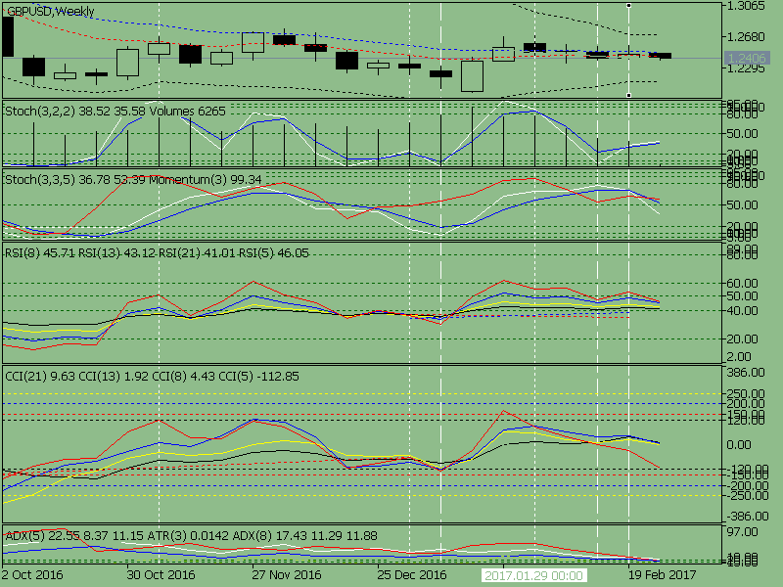Click the 20.00 level on the RSI axis

742,339
